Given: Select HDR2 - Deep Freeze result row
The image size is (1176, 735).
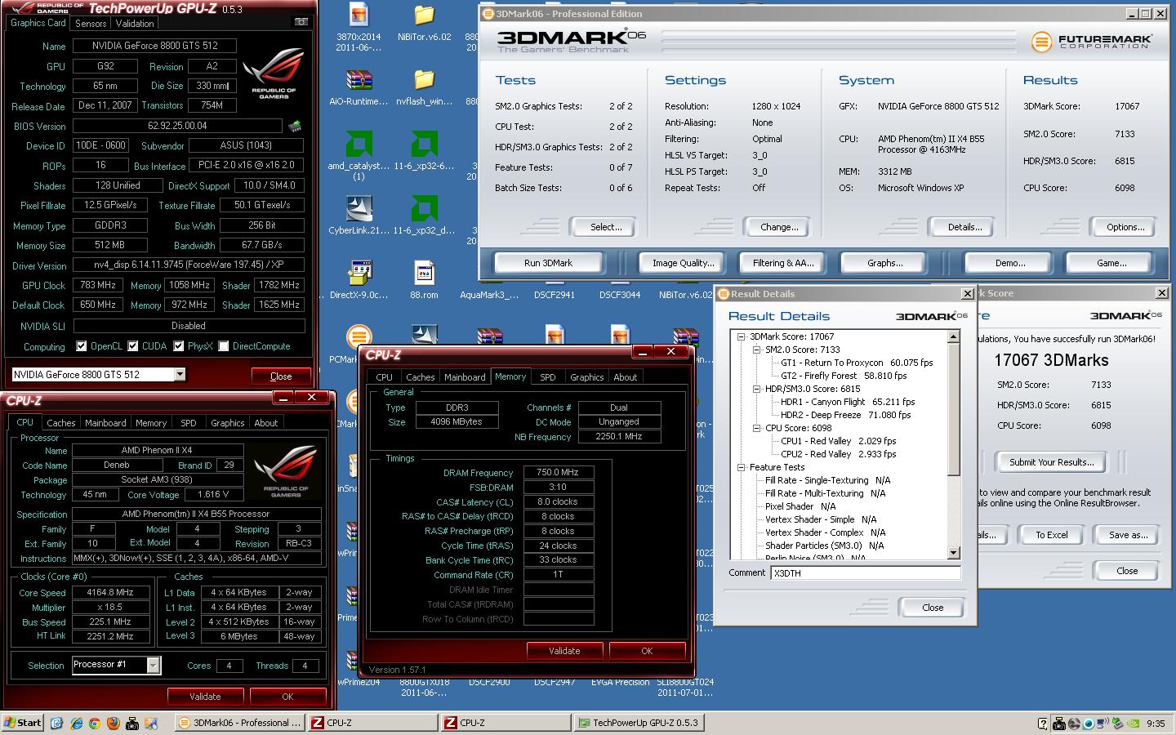Looking at the screenshot, I should click(x=845, y=415).
